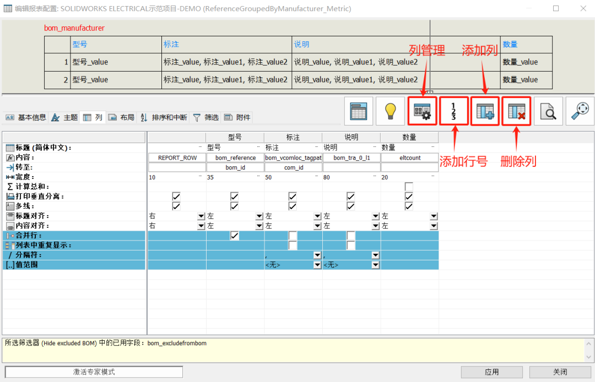Click bom_manufacturer title in preview
The height and width of the screenshot is (382, 595).
74,28
